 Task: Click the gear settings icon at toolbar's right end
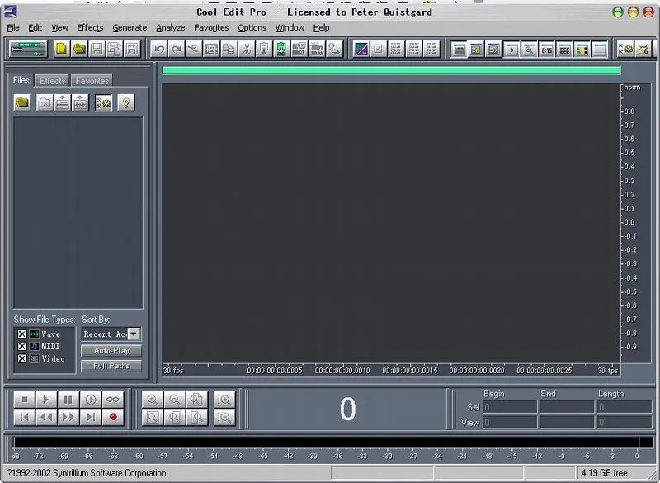coord(625,50)
